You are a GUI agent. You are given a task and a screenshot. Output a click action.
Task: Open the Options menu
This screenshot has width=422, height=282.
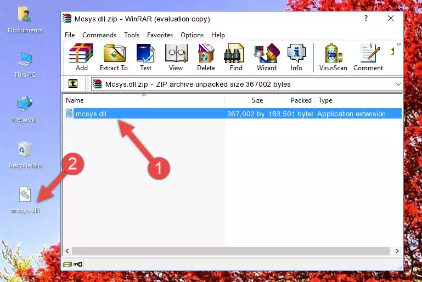tap(192, 35)
